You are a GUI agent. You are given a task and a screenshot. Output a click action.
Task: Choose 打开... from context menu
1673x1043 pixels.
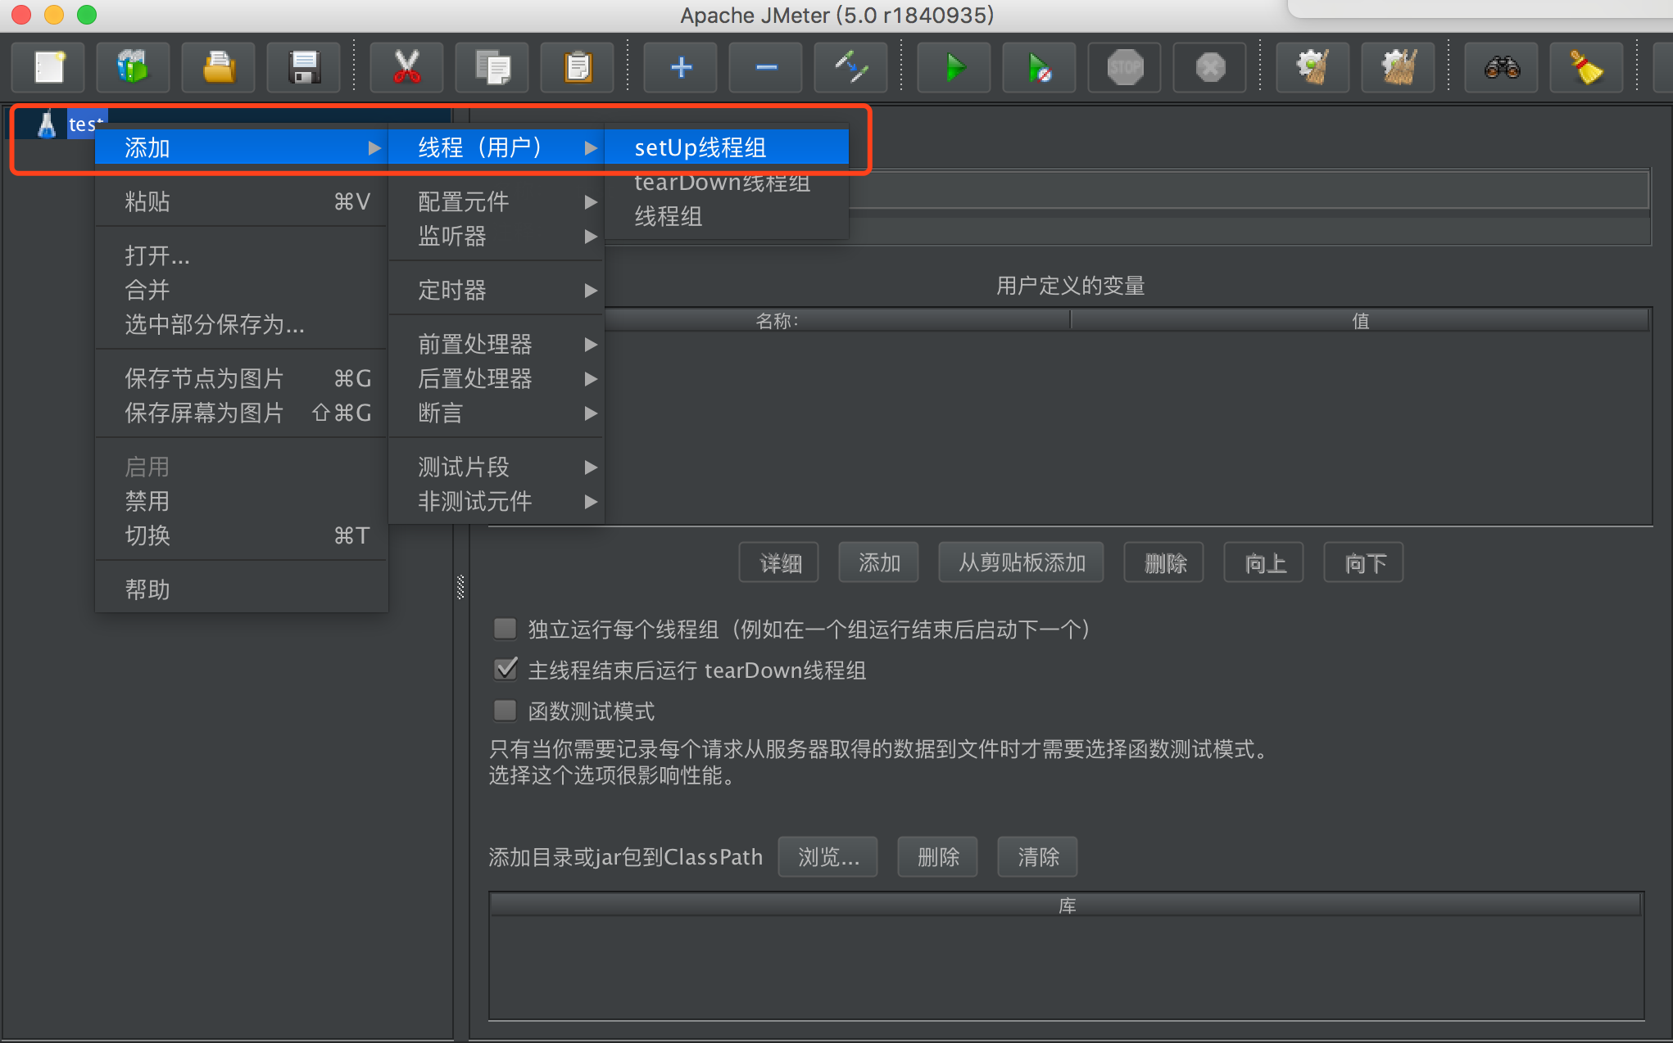point(242,255)
